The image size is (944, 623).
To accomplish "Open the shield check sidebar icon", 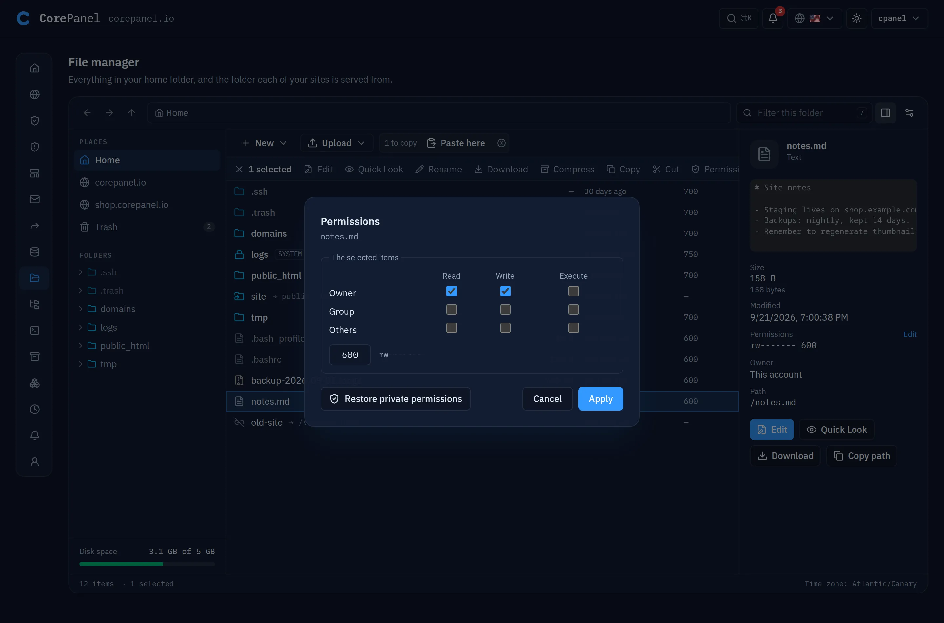I will click(x=34, y=120).
